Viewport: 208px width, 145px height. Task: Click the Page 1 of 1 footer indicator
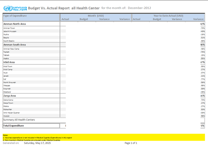(131, 143)
